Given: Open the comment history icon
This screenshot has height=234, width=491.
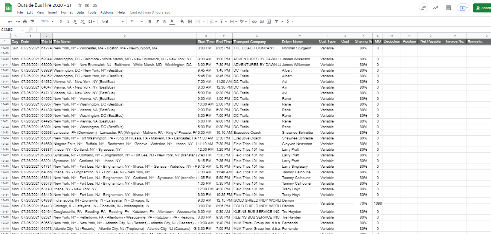Looking at the screenshot, I should click(x=448, y=8).
